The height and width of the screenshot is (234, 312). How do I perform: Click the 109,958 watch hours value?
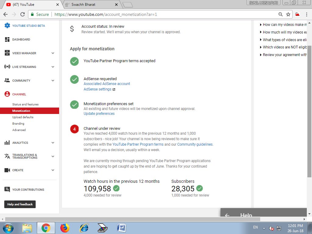coord(97,189)
